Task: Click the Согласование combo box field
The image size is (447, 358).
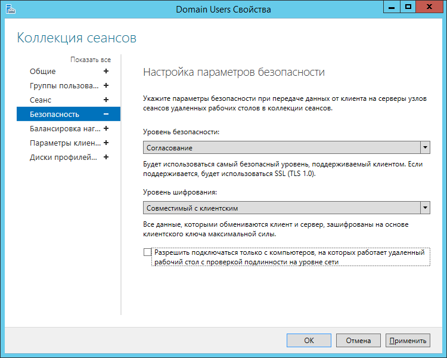Action: pyautogui.click(x=287, y=147)
